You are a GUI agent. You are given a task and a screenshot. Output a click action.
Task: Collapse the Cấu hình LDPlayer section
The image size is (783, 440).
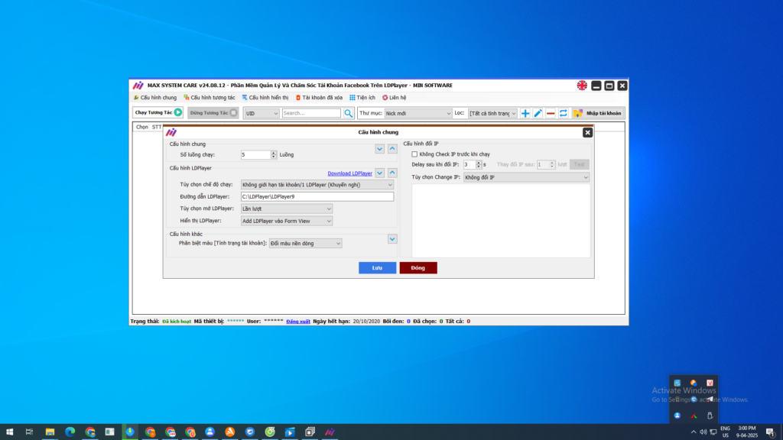pyautogui.click(x=392, y=173)
